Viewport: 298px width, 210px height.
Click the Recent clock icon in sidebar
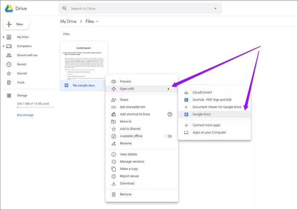pos(9,64)
